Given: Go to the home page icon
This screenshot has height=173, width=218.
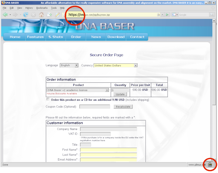Looking at the screenshot, I should coord(41,15).
